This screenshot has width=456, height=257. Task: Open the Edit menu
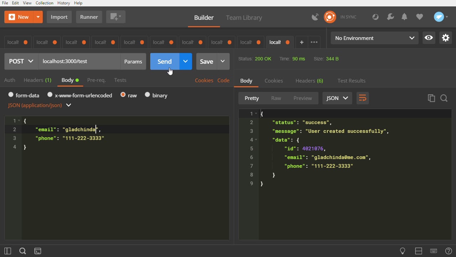click(x=15, y=3)
